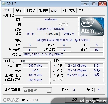The width and height of the screenshot is (108, 104).
Task: Go to the SPD tab
Action: [x=55, y=11]
